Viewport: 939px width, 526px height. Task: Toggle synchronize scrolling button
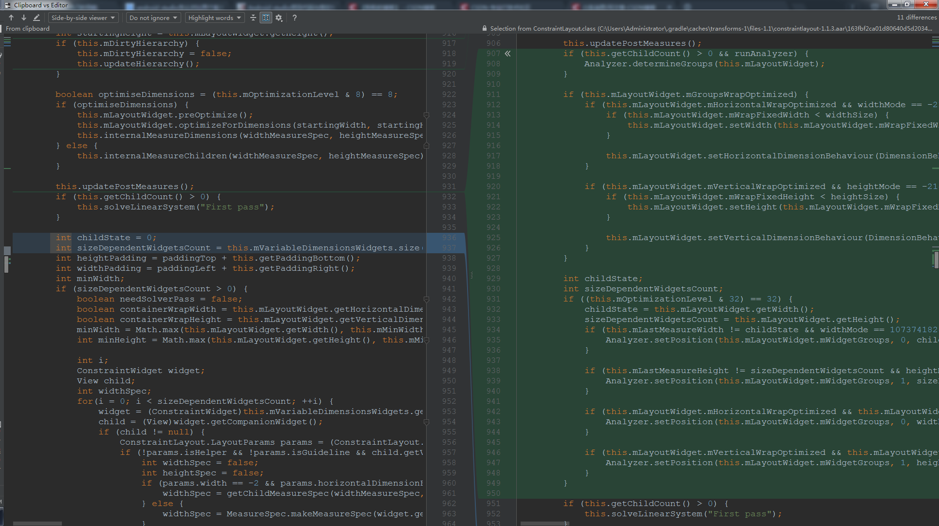pyautogui.click(x=266, y=18)
